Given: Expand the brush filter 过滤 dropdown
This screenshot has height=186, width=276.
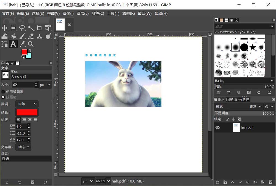Looking at the screenshot, I should (x=272, y=26).
